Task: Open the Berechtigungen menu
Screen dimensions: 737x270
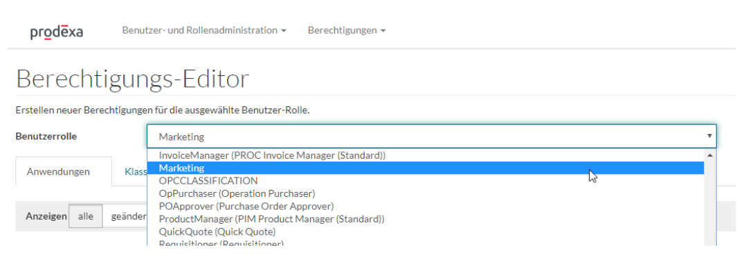Action: pos(347,30)
